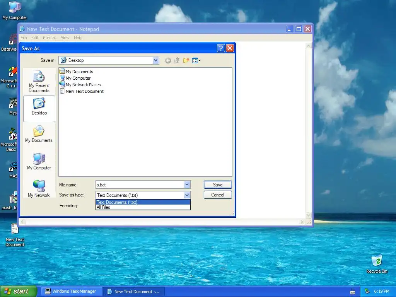Click the Save button
Viewport: 396px width, 297px height.
(x=218, y=184)
